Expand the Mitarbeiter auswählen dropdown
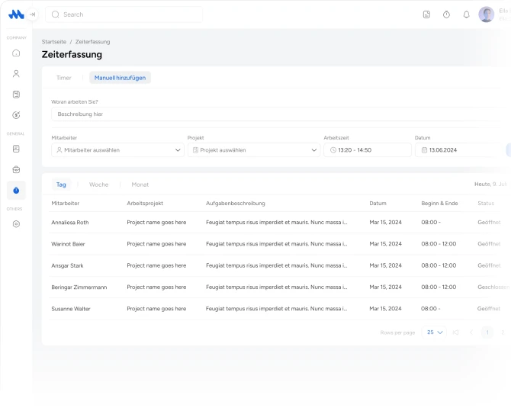511x411 pixels. tap(117, 150)
